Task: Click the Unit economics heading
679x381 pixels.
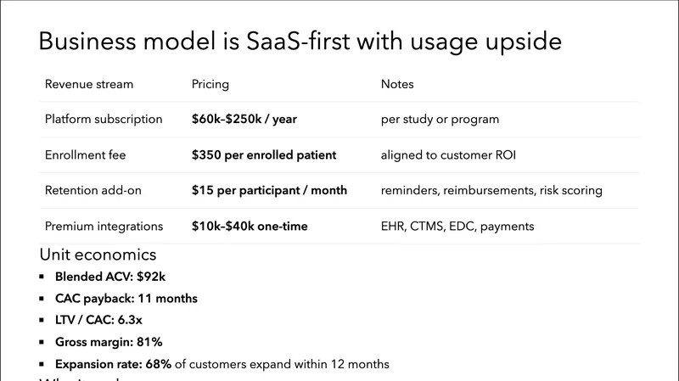Action: coord(98,255)
